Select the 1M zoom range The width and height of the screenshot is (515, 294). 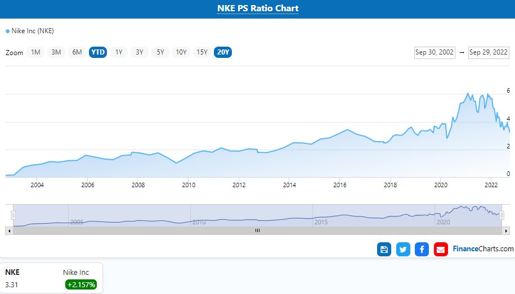point(35,52)
